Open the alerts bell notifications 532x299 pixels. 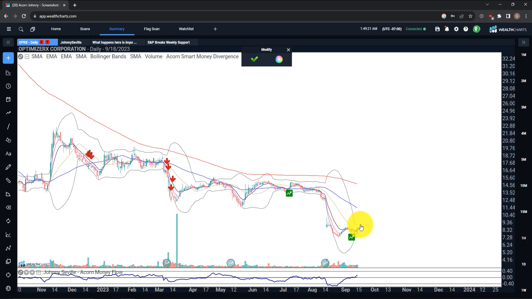447,29
